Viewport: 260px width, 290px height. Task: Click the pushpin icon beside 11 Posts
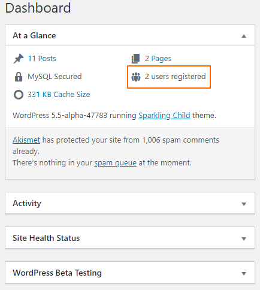tap(19, 59)
